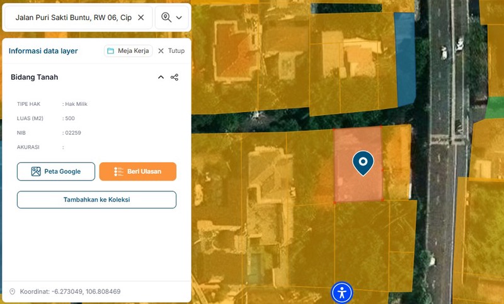
Task: Click the blue map marker pin
Action: 363,162
